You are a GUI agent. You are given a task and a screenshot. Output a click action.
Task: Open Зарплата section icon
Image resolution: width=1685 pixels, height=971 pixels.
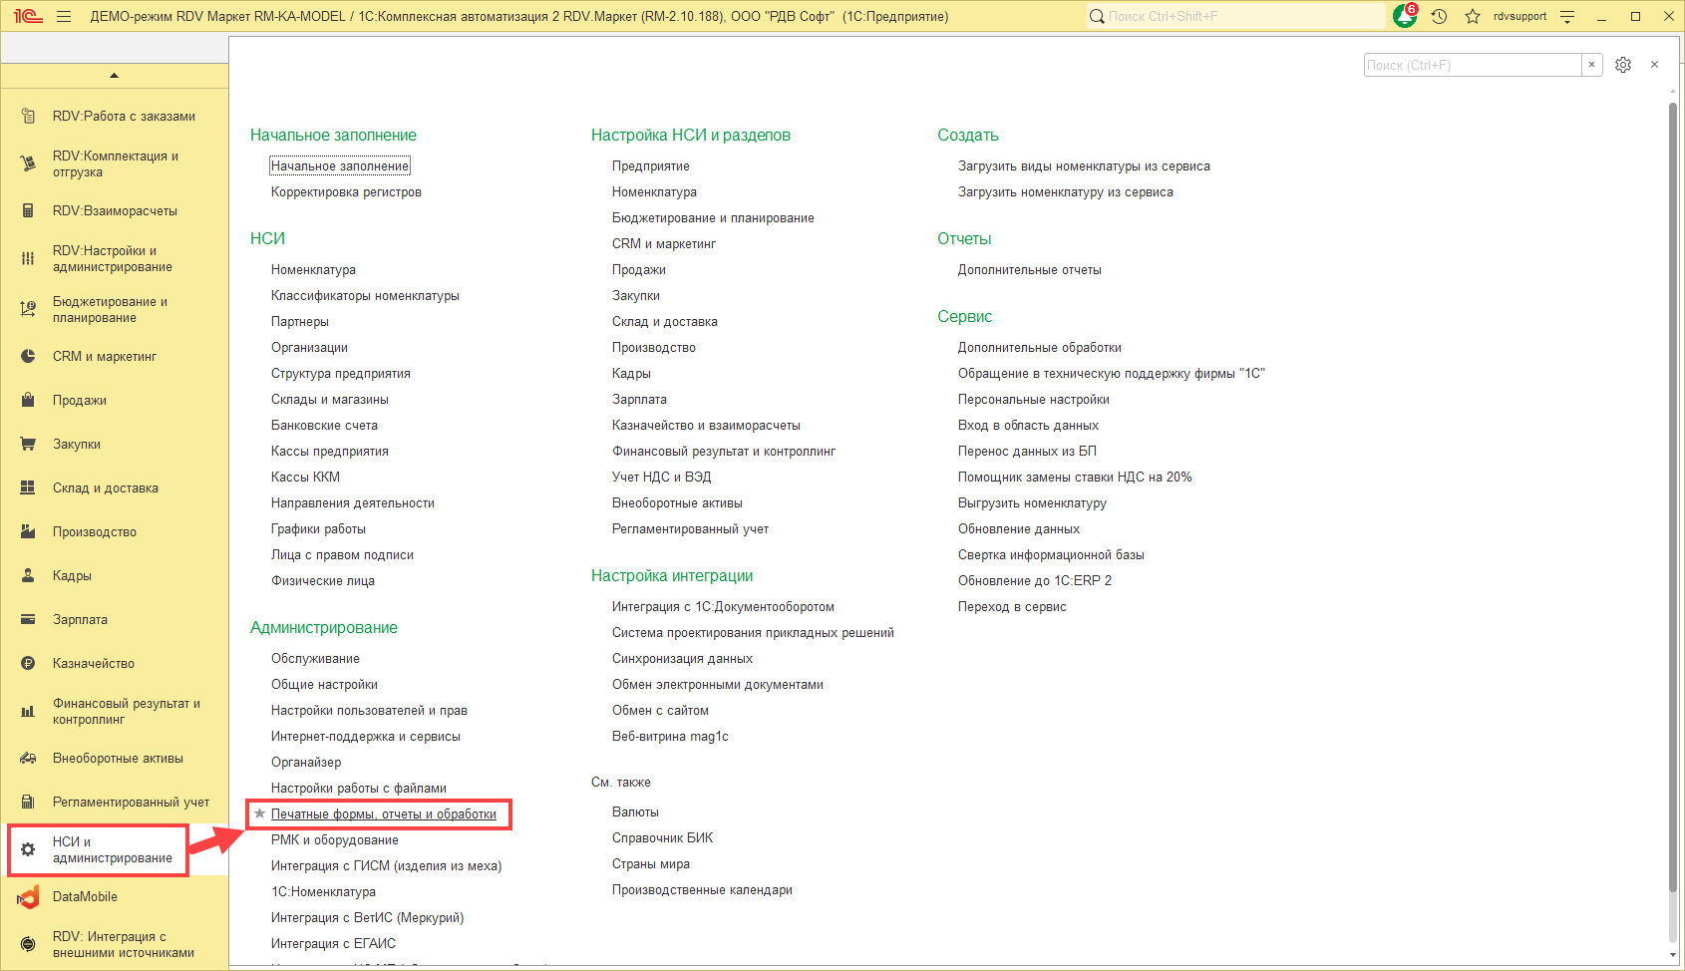28,620
